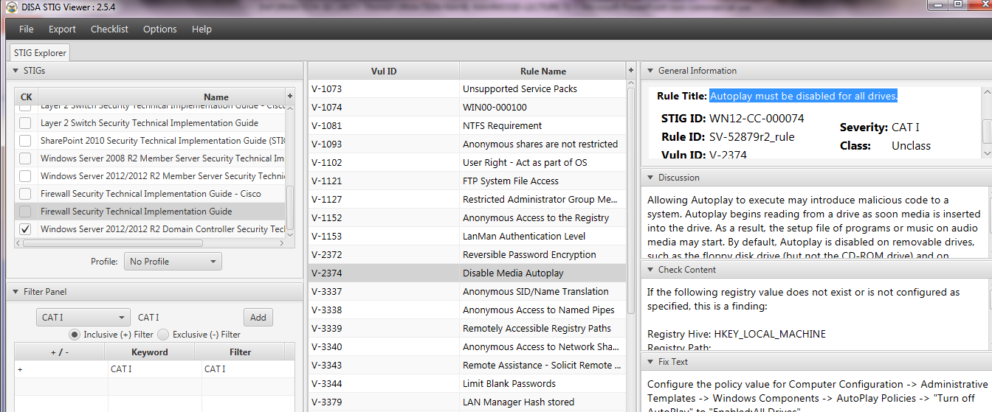The image size is (992, 412).
Task: Click the plus icon in STIG list header
Action: (290, 97)
